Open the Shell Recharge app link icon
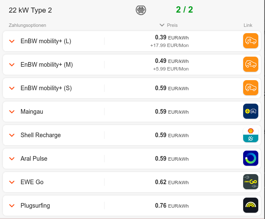The image size is (265, 219). 251,135
